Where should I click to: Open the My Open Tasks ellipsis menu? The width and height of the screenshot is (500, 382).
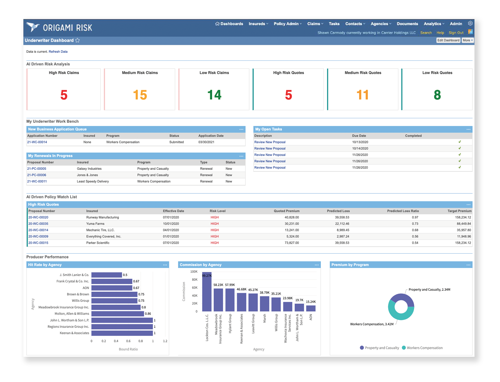pyautogui.click(x=469, y=129)
